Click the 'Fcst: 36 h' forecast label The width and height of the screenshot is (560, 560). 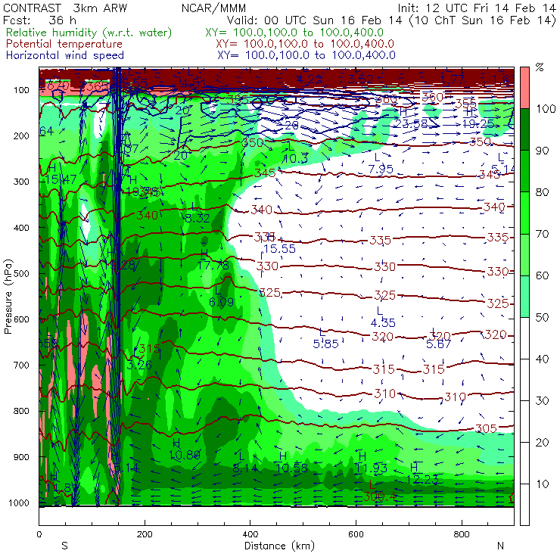[x=39, y=20]
